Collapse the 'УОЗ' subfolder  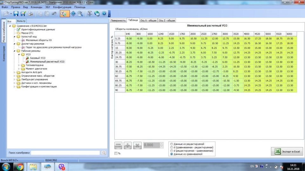coord(19,54)
